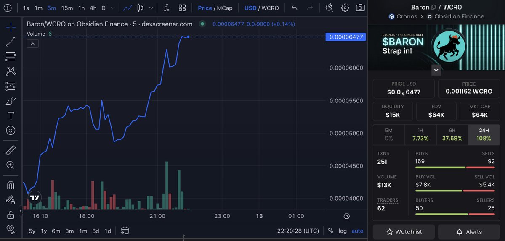The width and height of the screenshot is (505, 241).
Task: Open the layout grid selector
Action: [x=182, y=8]
